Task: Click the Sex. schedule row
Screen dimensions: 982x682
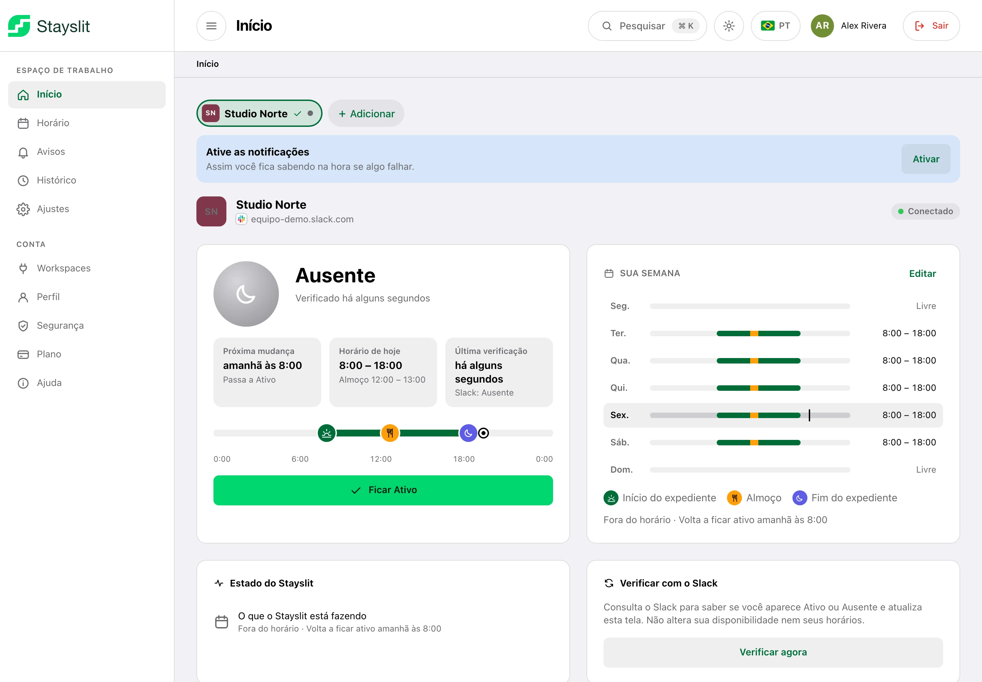Action: 773,415
